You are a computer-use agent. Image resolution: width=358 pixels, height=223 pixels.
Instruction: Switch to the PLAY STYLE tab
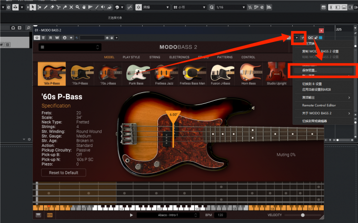[x=131, y=57]
